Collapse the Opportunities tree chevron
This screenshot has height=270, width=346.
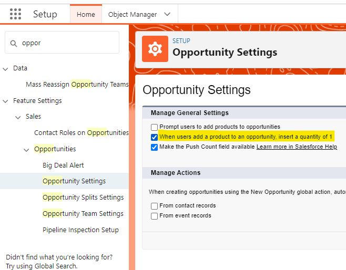26,150
